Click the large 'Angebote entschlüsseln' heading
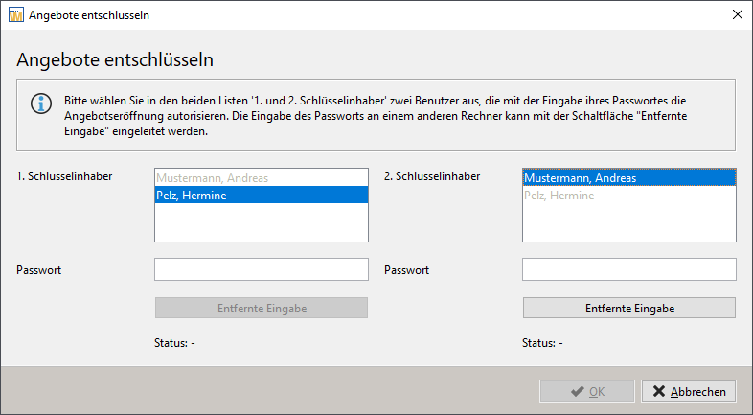Image resolution: width=753 pixels, height=415 pixels. [115, 59]
